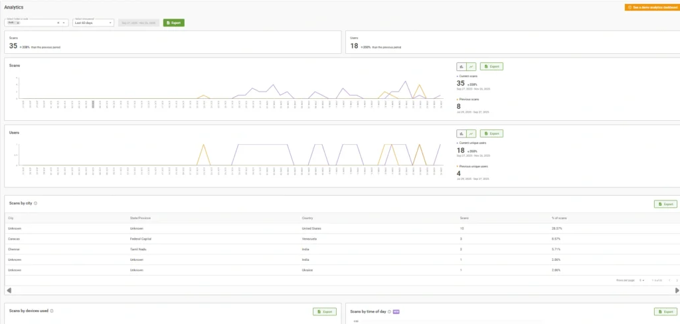Open the Rows per page dropdown

(642, 280)
